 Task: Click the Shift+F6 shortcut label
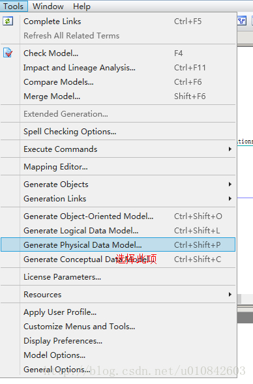coord(190,96)
